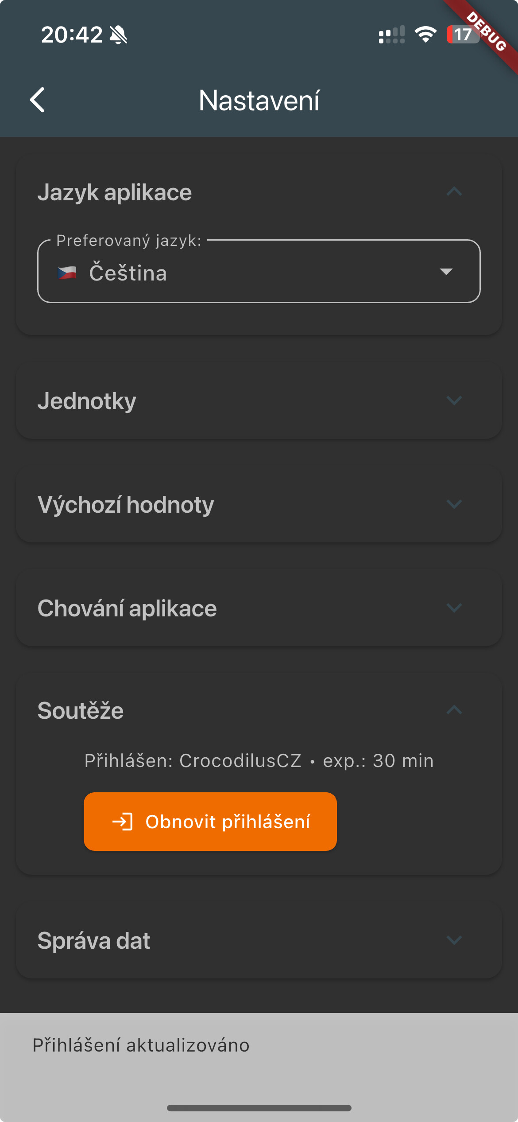Expand the Výchozí hodnoty section chevron
Image resolution: width=518 pixels, height=1122 pixels.
click(454, 504)
